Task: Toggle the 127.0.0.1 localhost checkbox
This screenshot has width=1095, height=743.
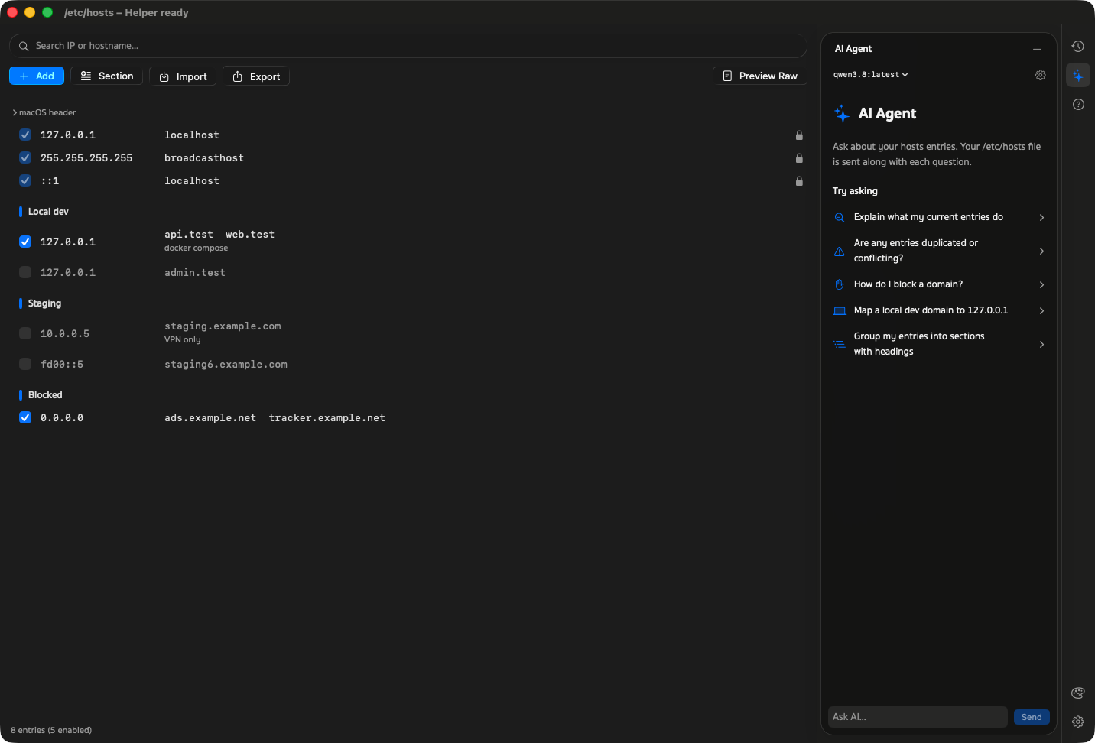Action: [x=25, y=135]
